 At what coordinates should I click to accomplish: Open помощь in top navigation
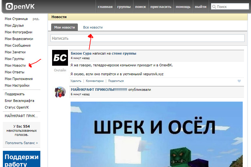[183, 7]
